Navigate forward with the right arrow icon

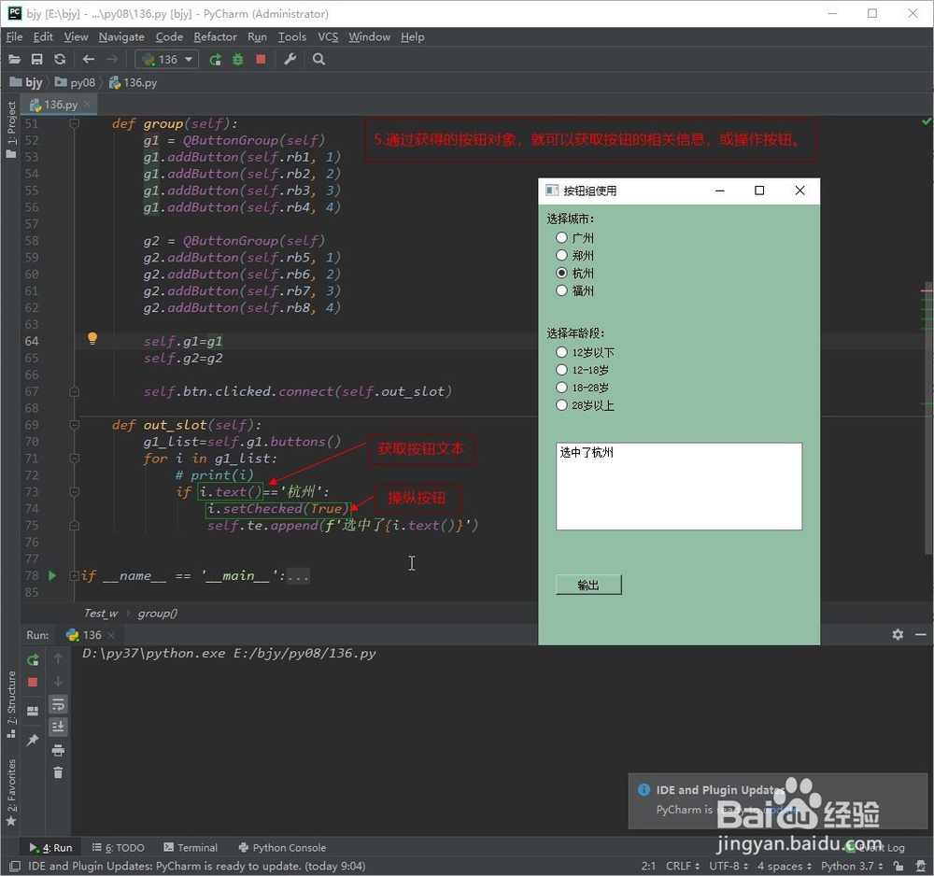coord(112,59)
